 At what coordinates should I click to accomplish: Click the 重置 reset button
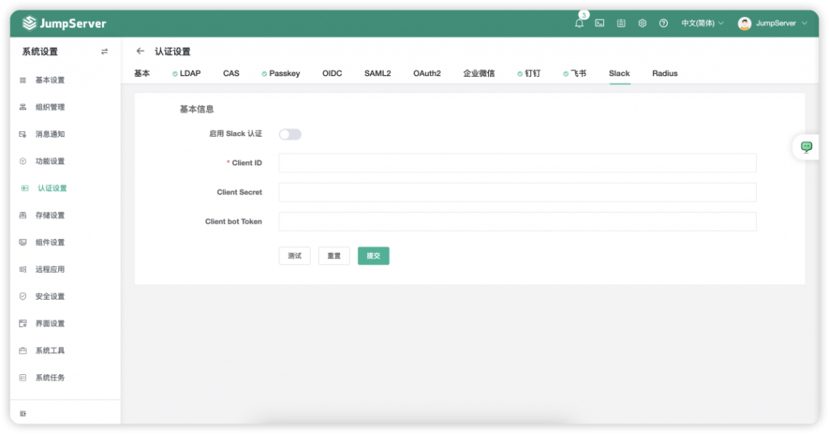[334, 256]
